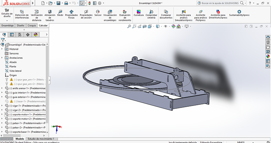Expand the tree panel tabs chevron
271x143 pixels.
click(x=46, y=35)
